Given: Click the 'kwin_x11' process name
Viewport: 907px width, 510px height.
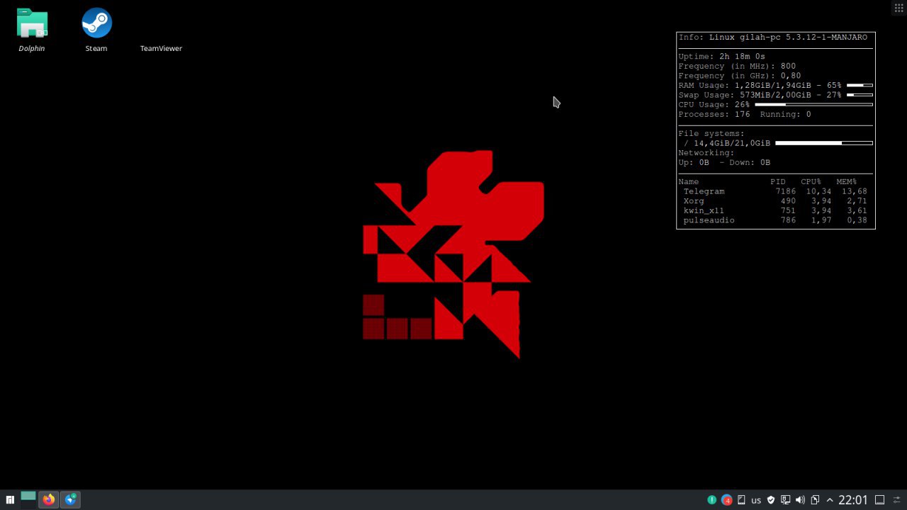Looking at the screenshot, I should (704, 210).
